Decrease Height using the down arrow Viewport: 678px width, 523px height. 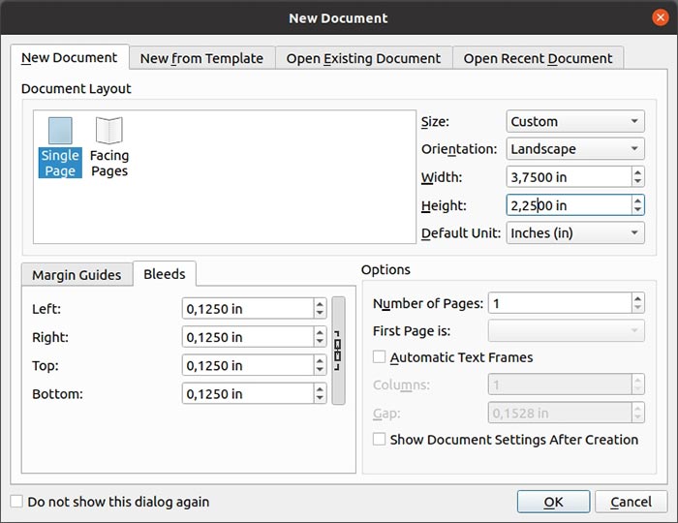tap(637, 210)
